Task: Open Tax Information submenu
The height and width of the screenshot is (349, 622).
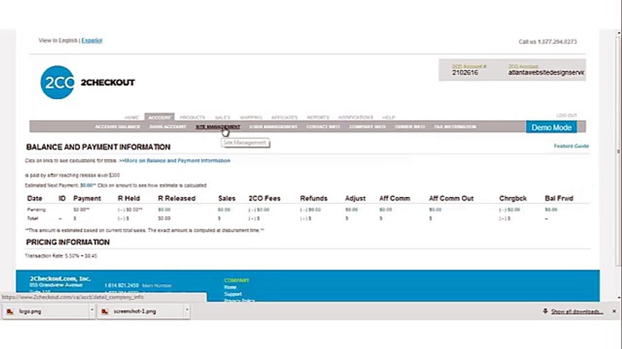Action: point(455,127)
